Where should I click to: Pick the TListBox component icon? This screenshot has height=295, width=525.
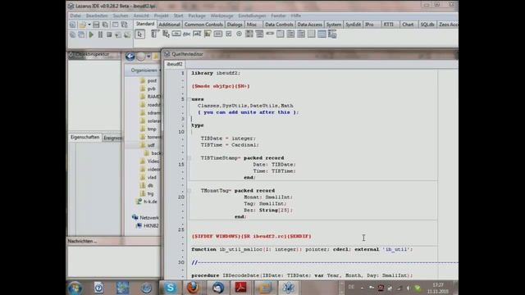point(249,34)
